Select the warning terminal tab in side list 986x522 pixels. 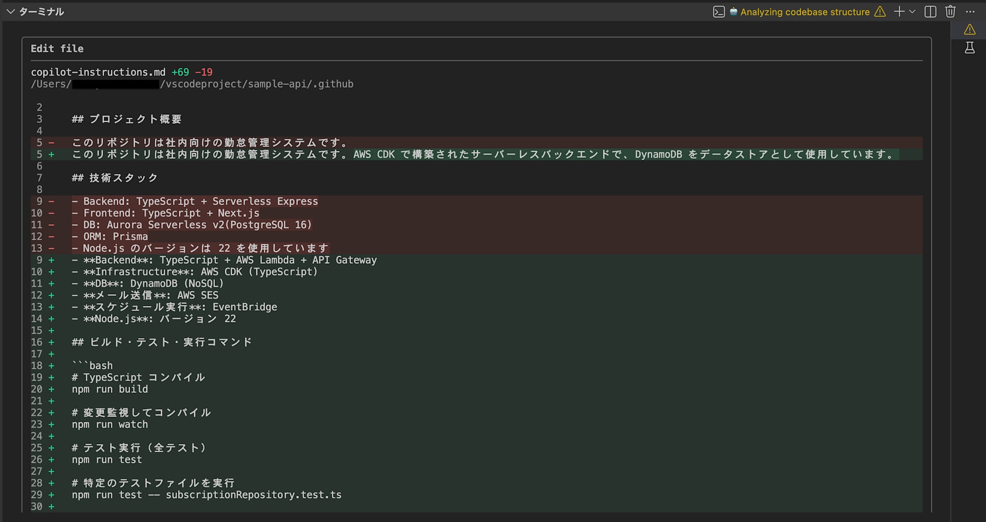pos(970,30)
